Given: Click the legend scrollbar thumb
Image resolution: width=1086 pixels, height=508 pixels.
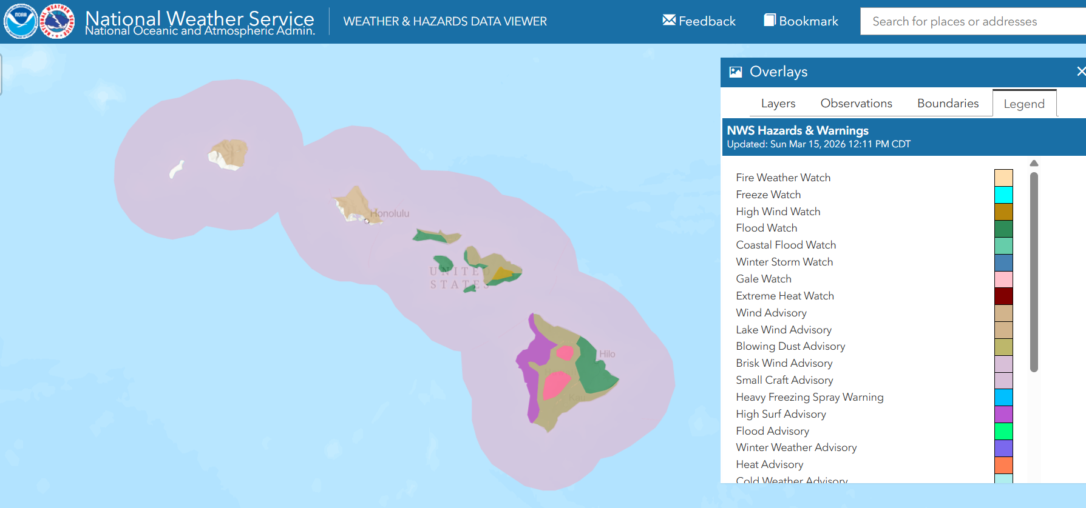Looking at the screenshot, I should pos(1034,272).
